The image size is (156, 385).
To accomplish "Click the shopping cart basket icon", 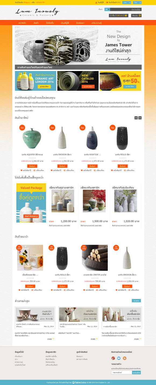I will (126, 15).
